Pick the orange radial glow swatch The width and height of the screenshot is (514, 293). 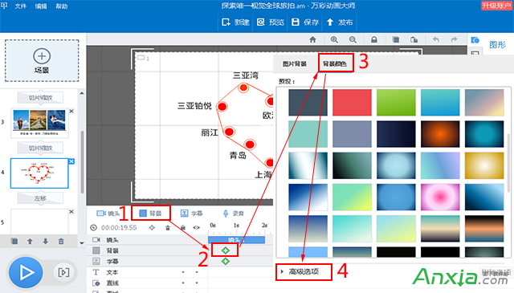click(x=440, y=134)
